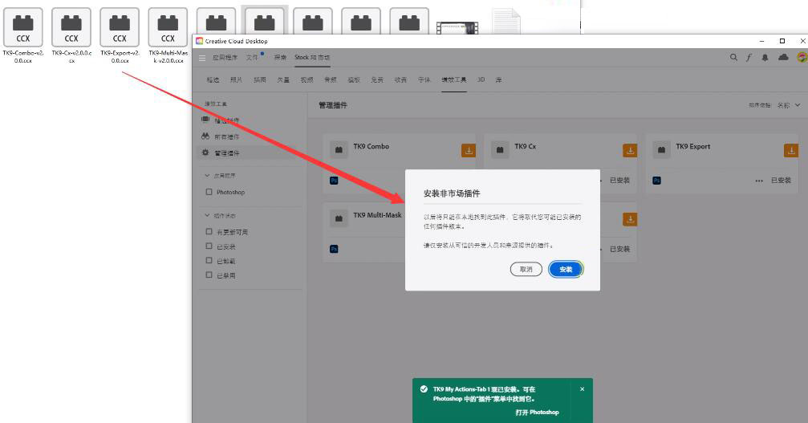Screen dimensions: 808x423
Task: Tick the 已禁用 filter checkbox
Action: click(x=209, y=275)
